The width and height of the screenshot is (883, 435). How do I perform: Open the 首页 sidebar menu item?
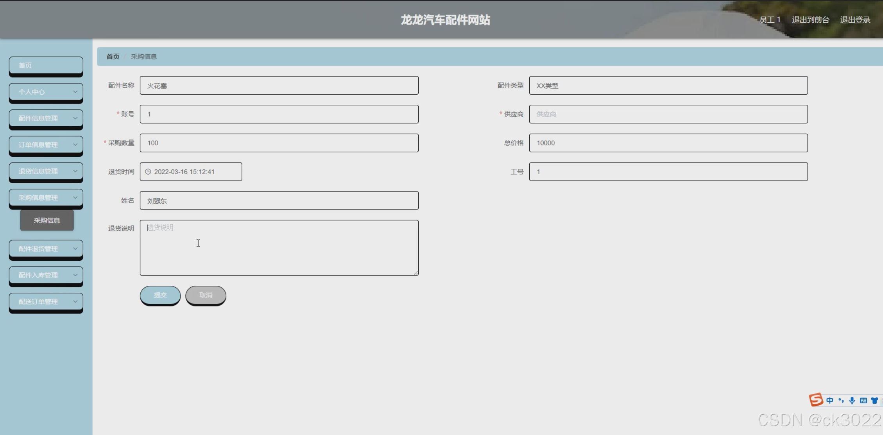(46, 65)
